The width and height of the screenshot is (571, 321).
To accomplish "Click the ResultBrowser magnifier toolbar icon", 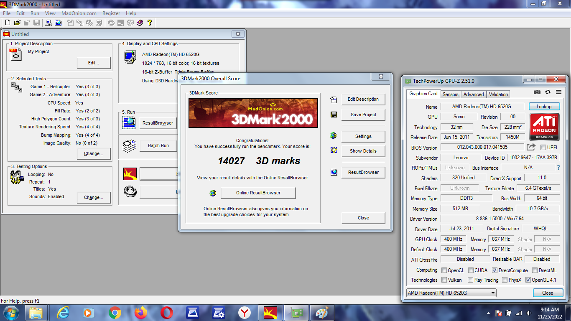I will pos(58,23).
